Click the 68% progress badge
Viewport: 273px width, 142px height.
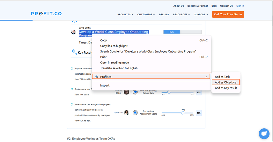(199, 113)
